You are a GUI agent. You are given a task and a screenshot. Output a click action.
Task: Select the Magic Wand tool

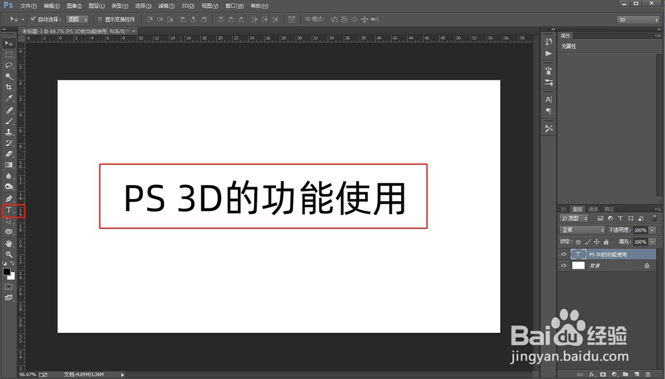[x=9, y=76]
